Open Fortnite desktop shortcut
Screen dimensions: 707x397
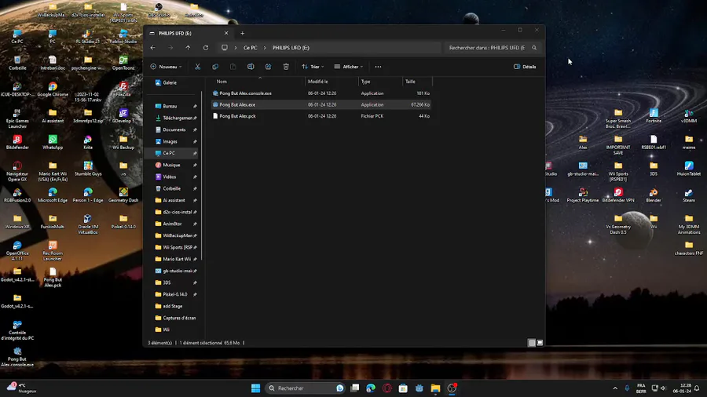pos(654,115)
